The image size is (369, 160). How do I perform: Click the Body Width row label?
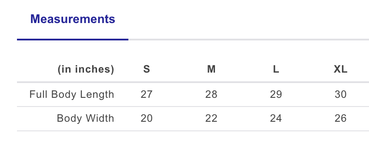click(x=85, y=118)
